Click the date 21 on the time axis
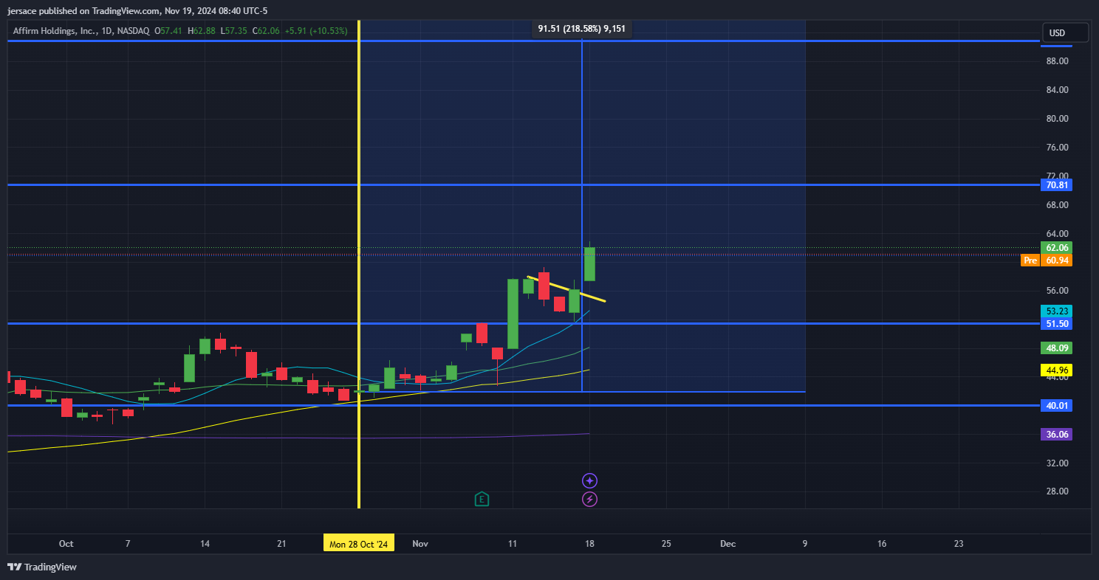1099x580 pixels. click(281, 544)
